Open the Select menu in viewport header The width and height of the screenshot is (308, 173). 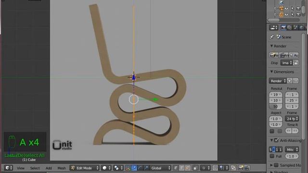(35, 168)
